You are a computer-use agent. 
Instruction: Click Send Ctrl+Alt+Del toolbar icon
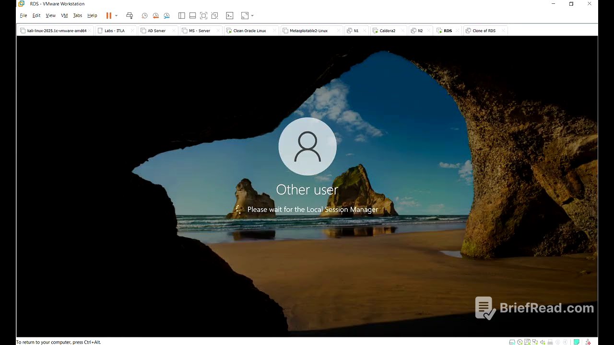tap(130, 15)
